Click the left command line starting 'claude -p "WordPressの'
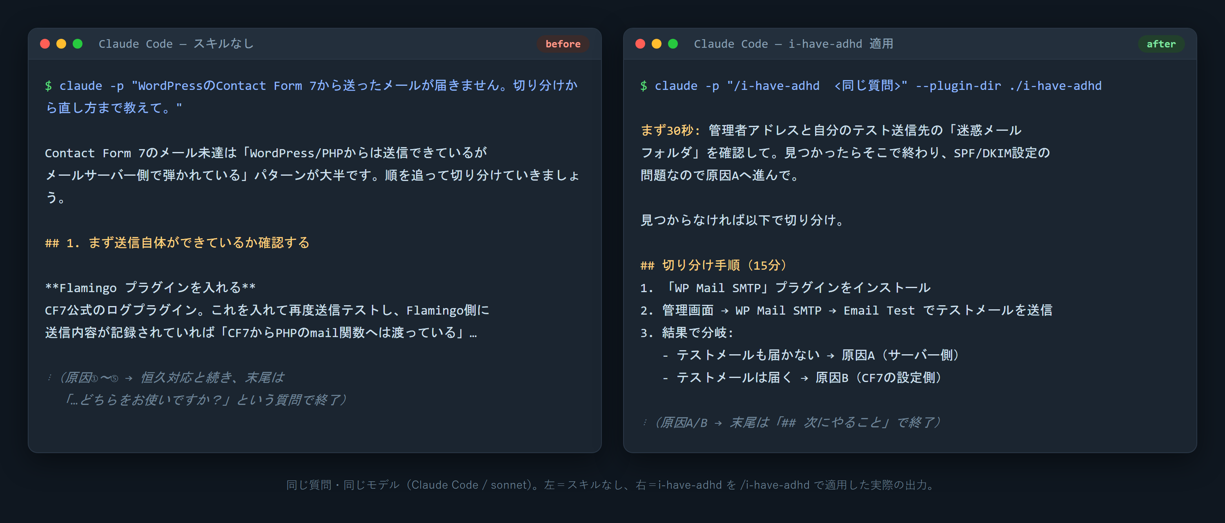 pyautogui.click(x=312, y=86)
